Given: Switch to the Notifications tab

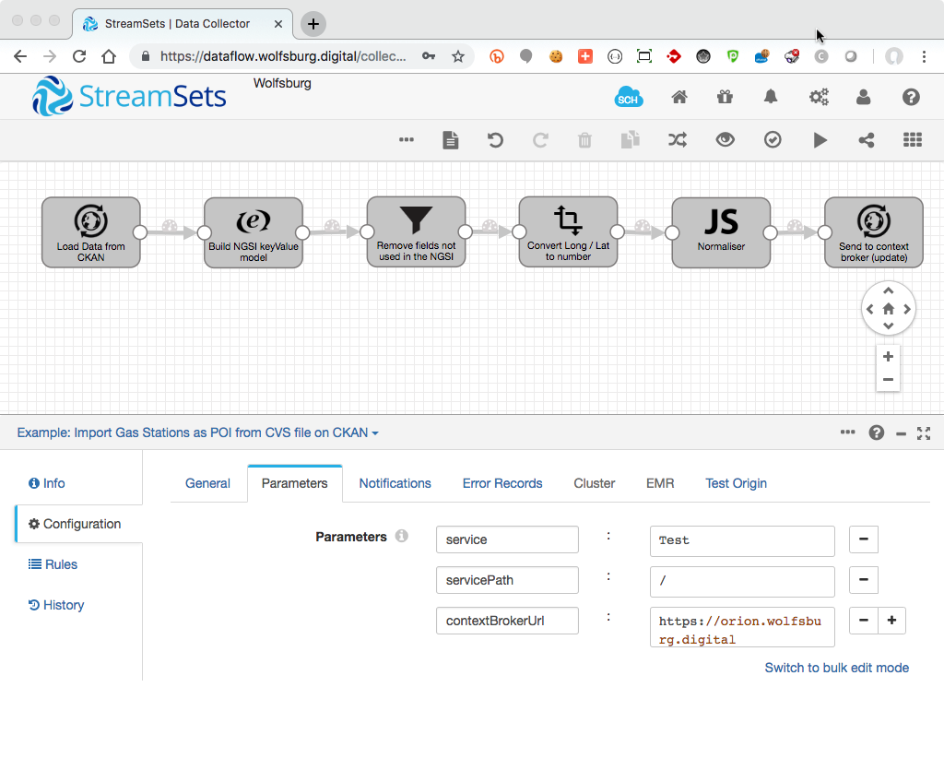Looking at the screenshot, I should [395, 483].
